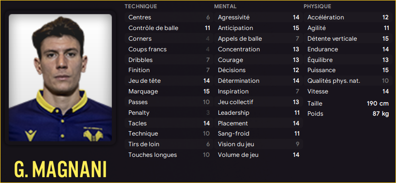Click the Jeu de tête attribute row
The height and width of the screenshot is (183, 396).
click(169, 81)
